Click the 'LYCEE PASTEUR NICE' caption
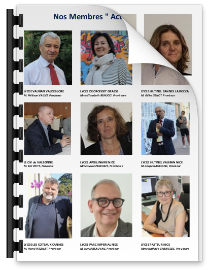 pyautogui.click(x=155, y=245)
